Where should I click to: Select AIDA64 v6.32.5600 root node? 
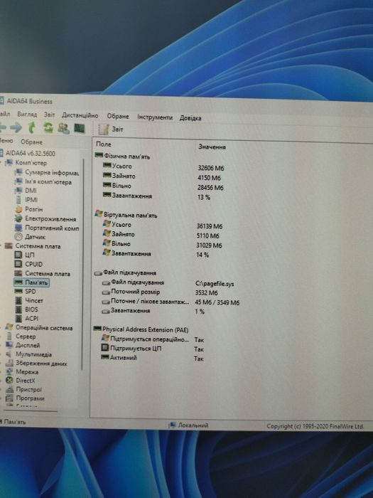tap(31, 154)
